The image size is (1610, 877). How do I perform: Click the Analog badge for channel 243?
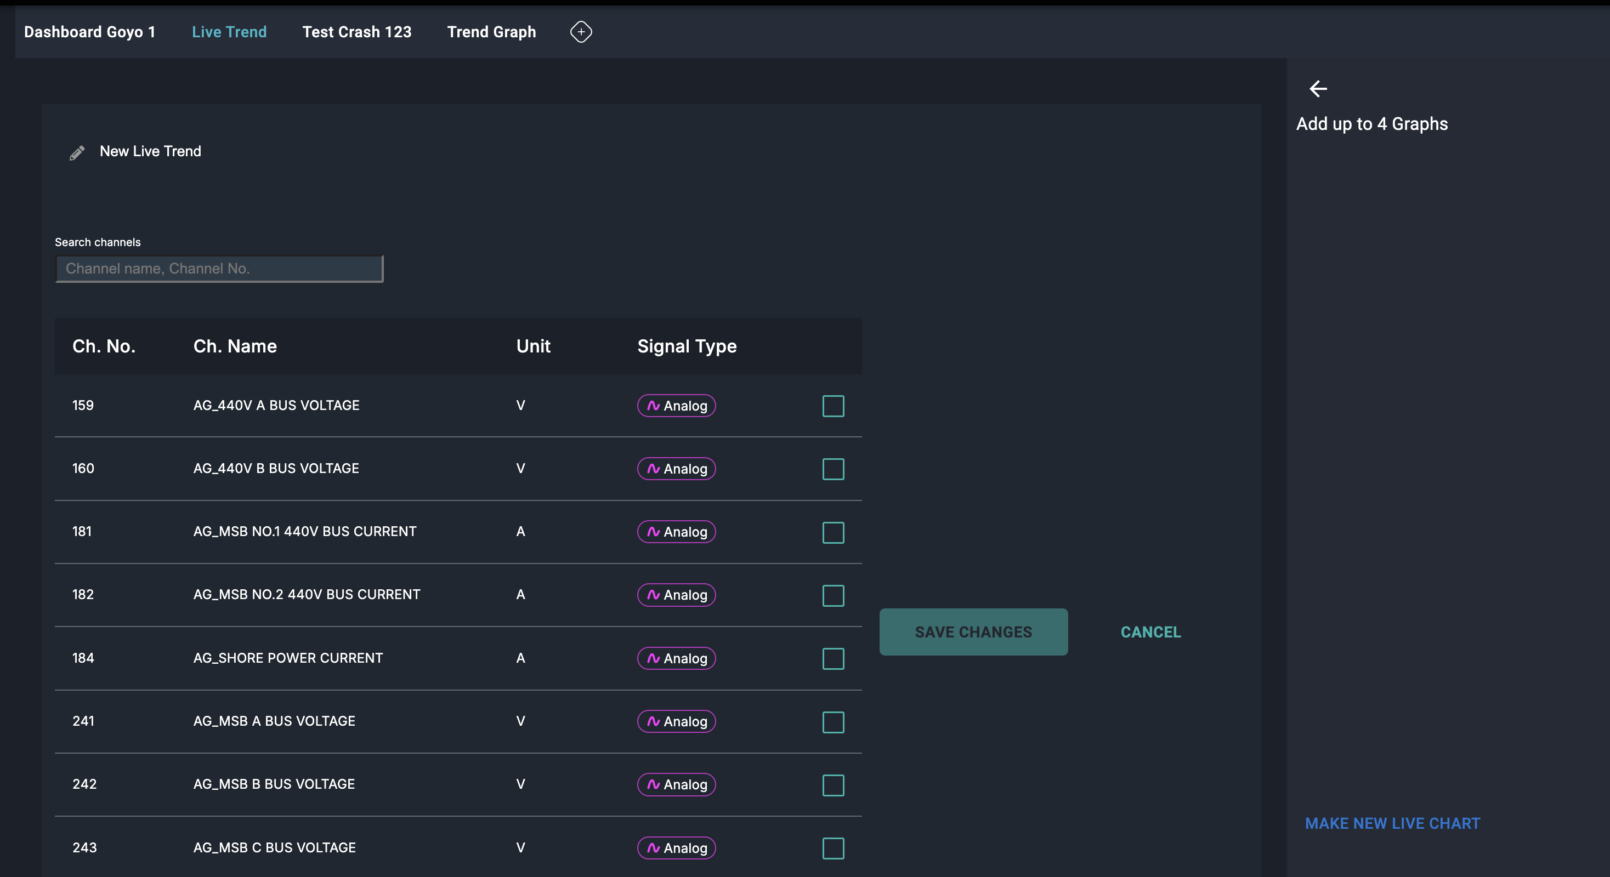676,847
